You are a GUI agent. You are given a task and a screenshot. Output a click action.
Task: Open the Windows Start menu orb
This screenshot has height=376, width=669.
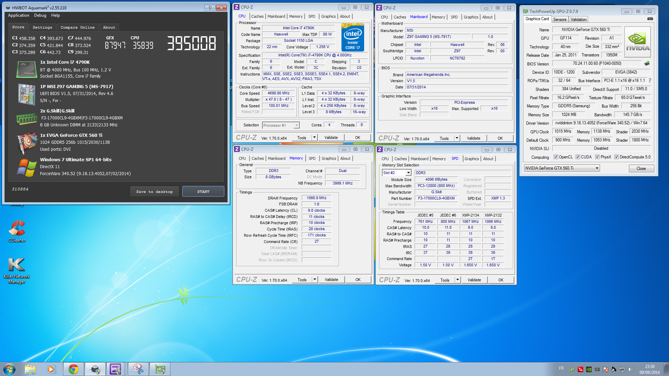[9, 369]
